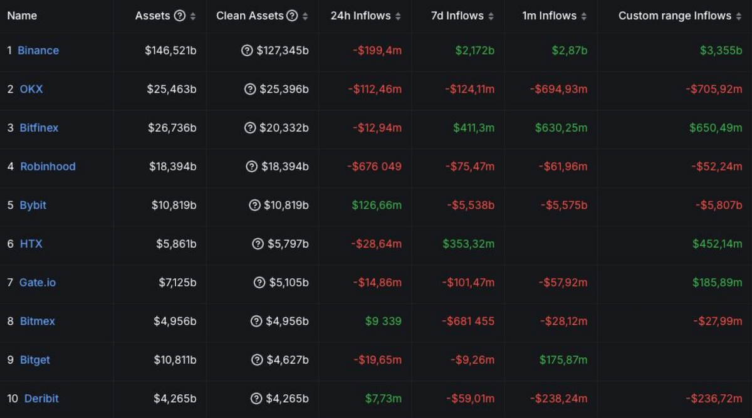Click the -$75,47m 7d inflow value
Screen dimensions: 752x418
click(x=470, y=167)
